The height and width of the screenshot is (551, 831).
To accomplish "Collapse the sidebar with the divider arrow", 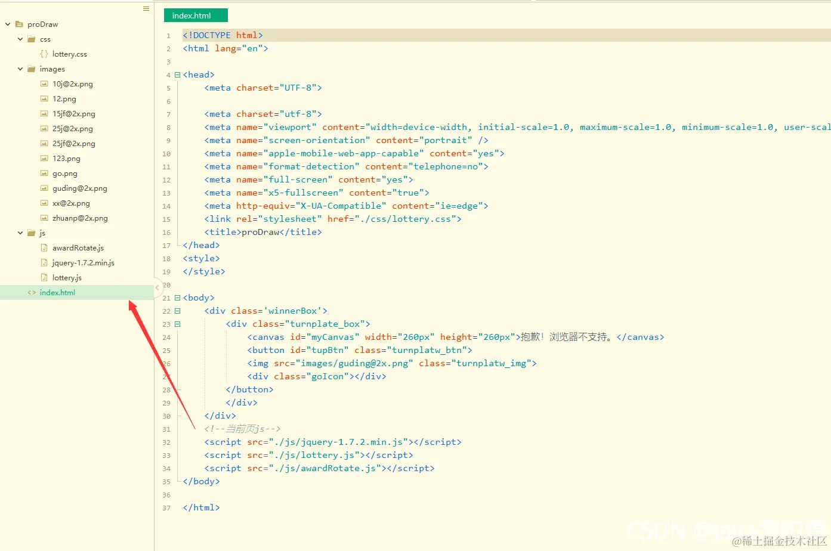I will point(157,287).
